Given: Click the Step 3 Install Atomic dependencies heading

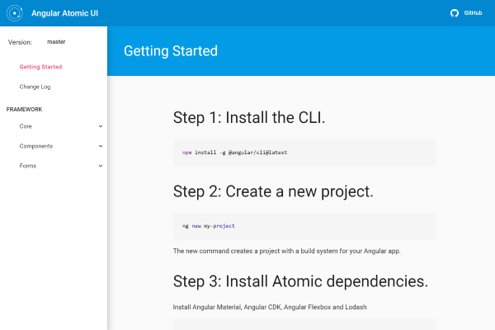Looking at the screenshot, I should [x=300, y=280].
